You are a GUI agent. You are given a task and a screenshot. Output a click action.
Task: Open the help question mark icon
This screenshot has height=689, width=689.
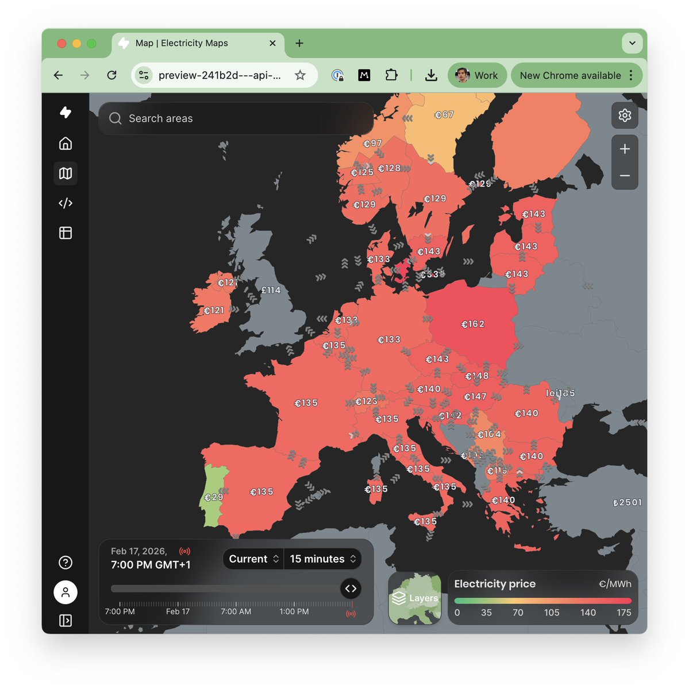click(66, 562)
